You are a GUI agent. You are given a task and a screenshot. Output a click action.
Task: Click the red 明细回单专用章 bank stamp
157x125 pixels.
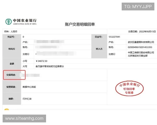(x=129, y=89)
